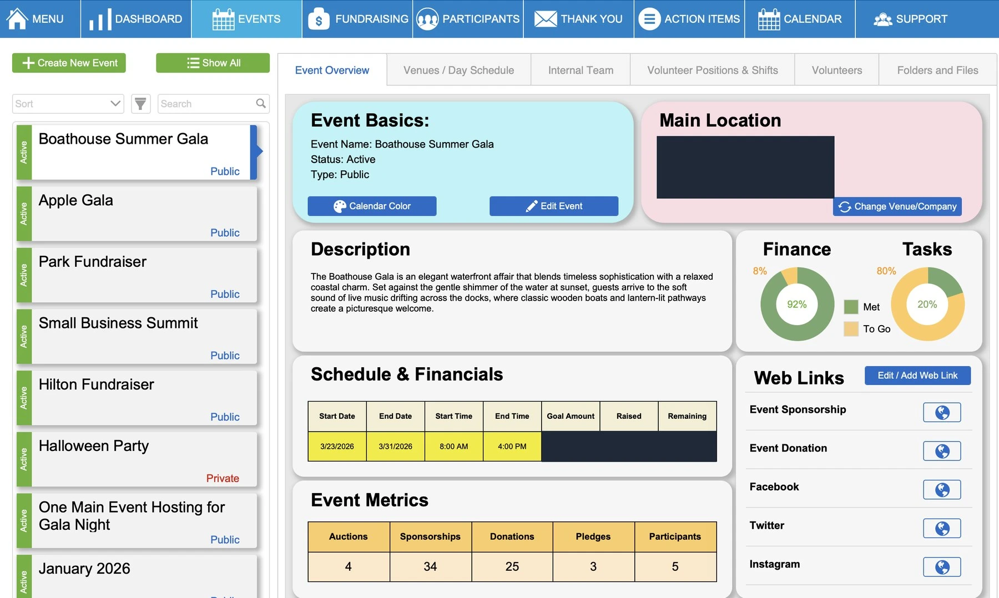Open the Folders and Files tab
The image size is (999, 598).
[x=937, y=70]
